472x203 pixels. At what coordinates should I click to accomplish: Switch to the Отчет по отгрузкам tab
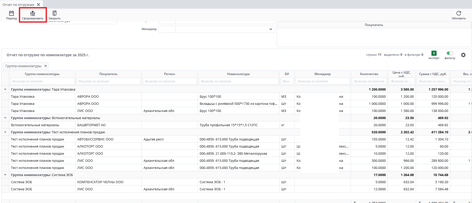[x=18, y=5]
